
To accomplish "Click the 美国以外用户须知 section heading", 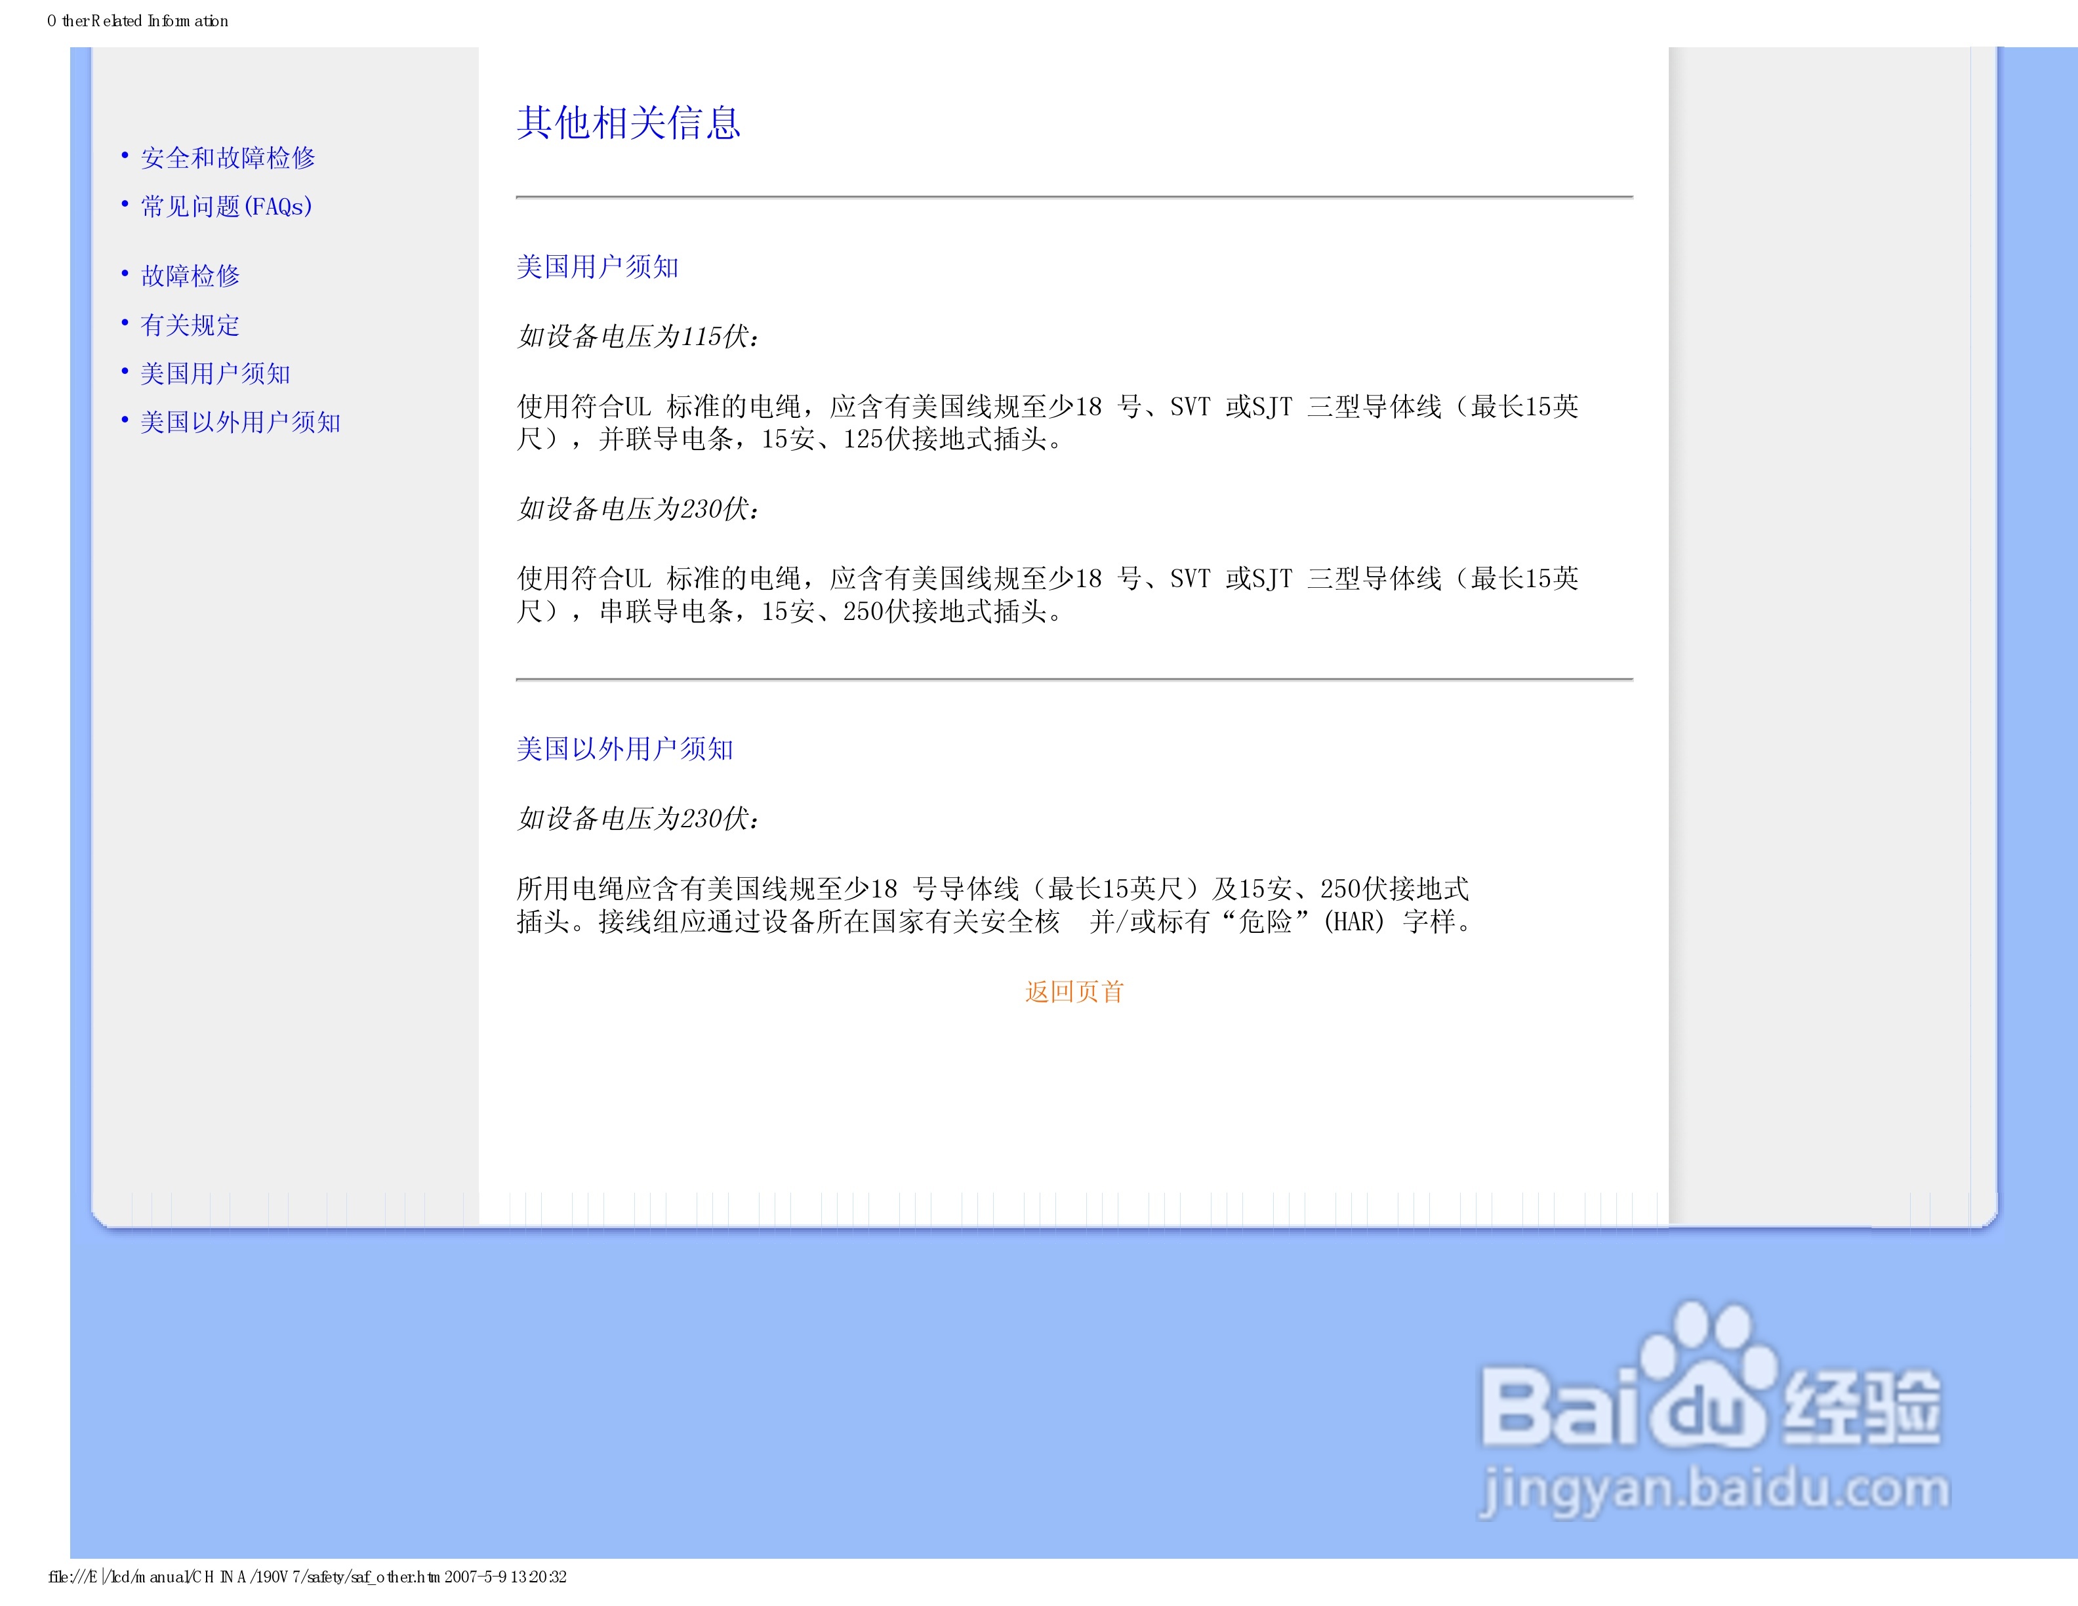I will 627,750.
